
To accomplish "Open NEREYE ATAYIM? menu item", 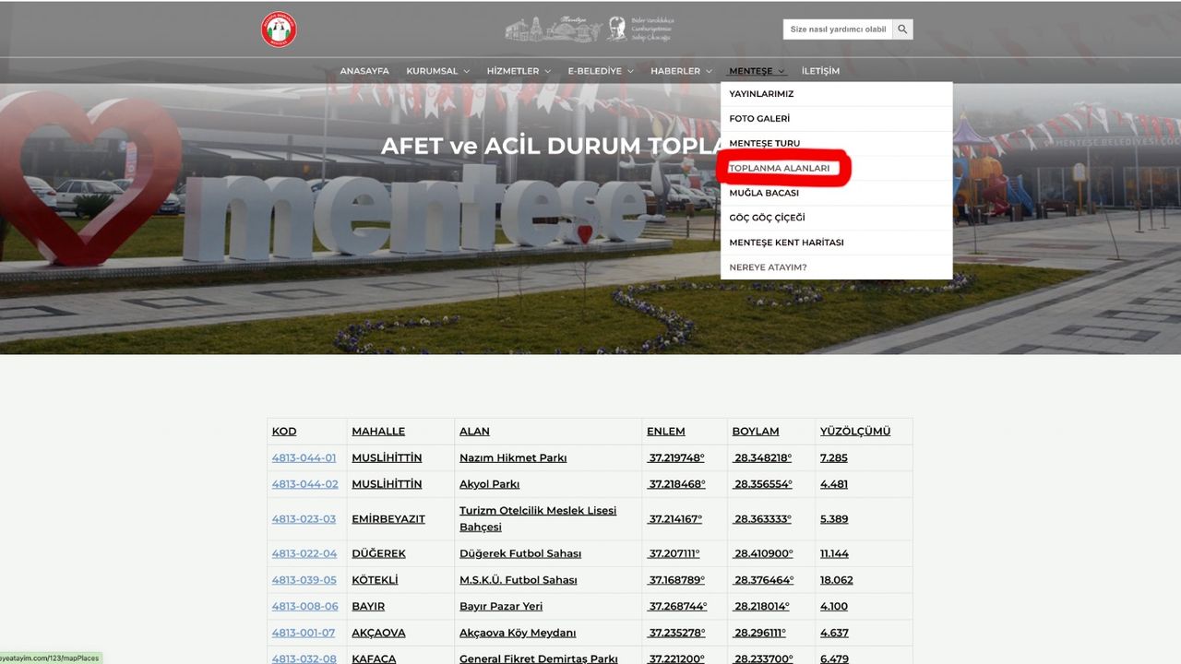I will pyautogui.click(x=768, y=267).
